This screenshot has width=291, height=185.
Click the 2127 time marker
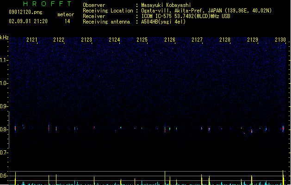coord(197,40)
